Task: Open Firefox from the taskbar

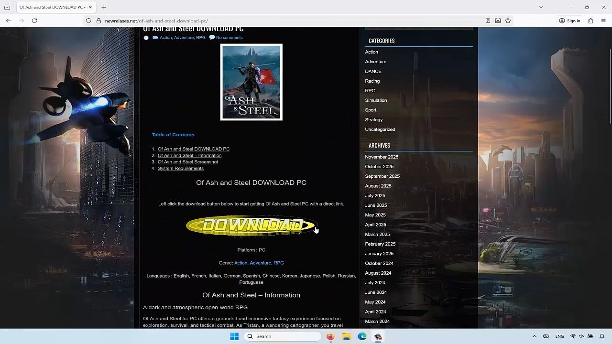Action: click(330, 336)
